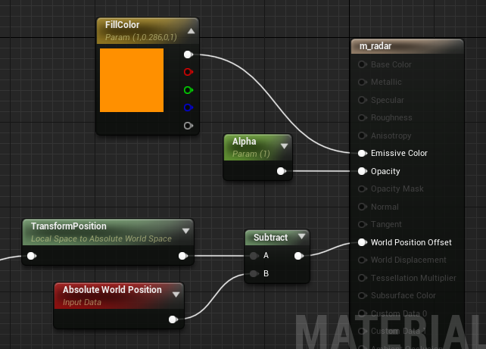Click the Base Color input pin
Viewport: 486px width, 349px height.
coord(362,64)
